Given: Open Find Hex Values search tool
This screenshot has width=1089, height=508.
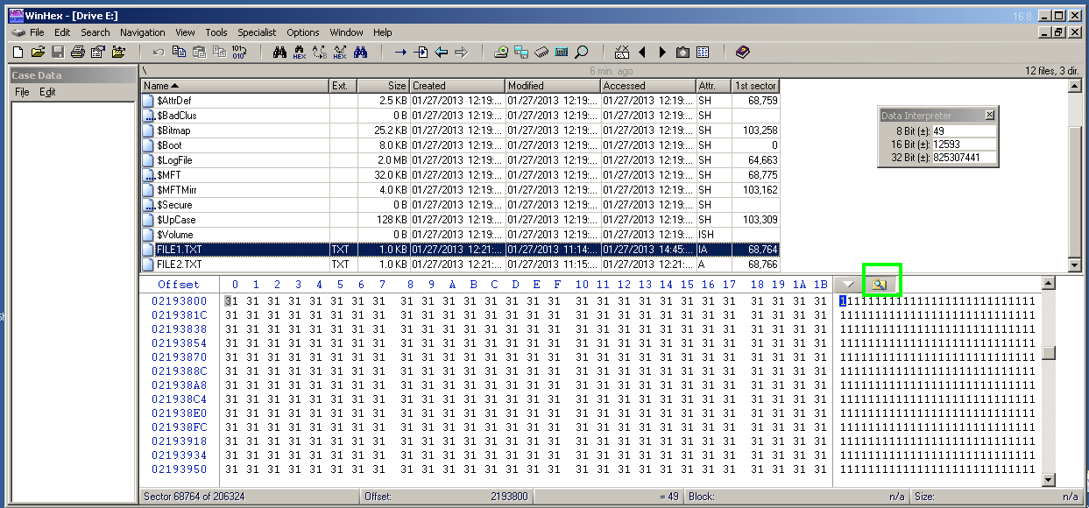Looking at the screenshot, I should point(300,53).
